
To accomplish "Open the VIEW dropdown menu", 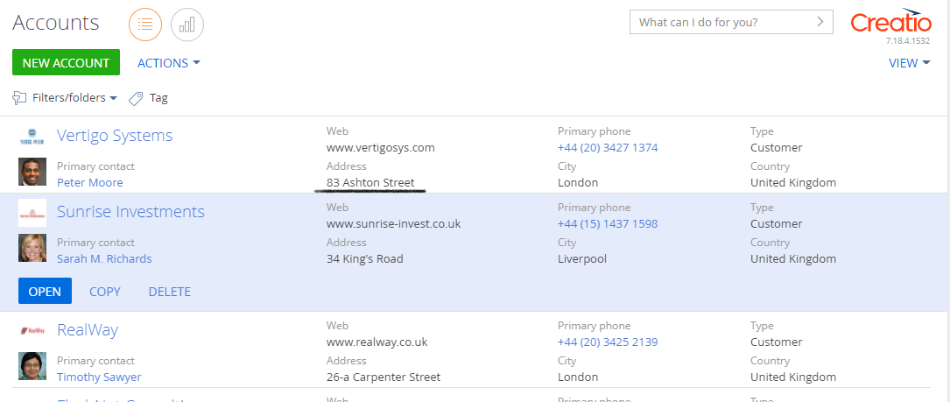I will click(909, 63).
